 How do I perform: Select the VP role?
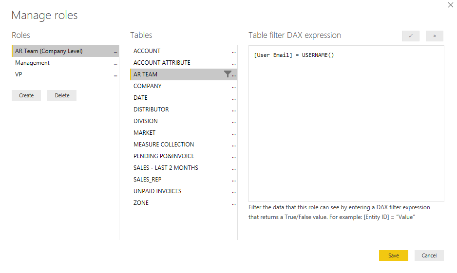pyautogui.click(x=19, y=74)
